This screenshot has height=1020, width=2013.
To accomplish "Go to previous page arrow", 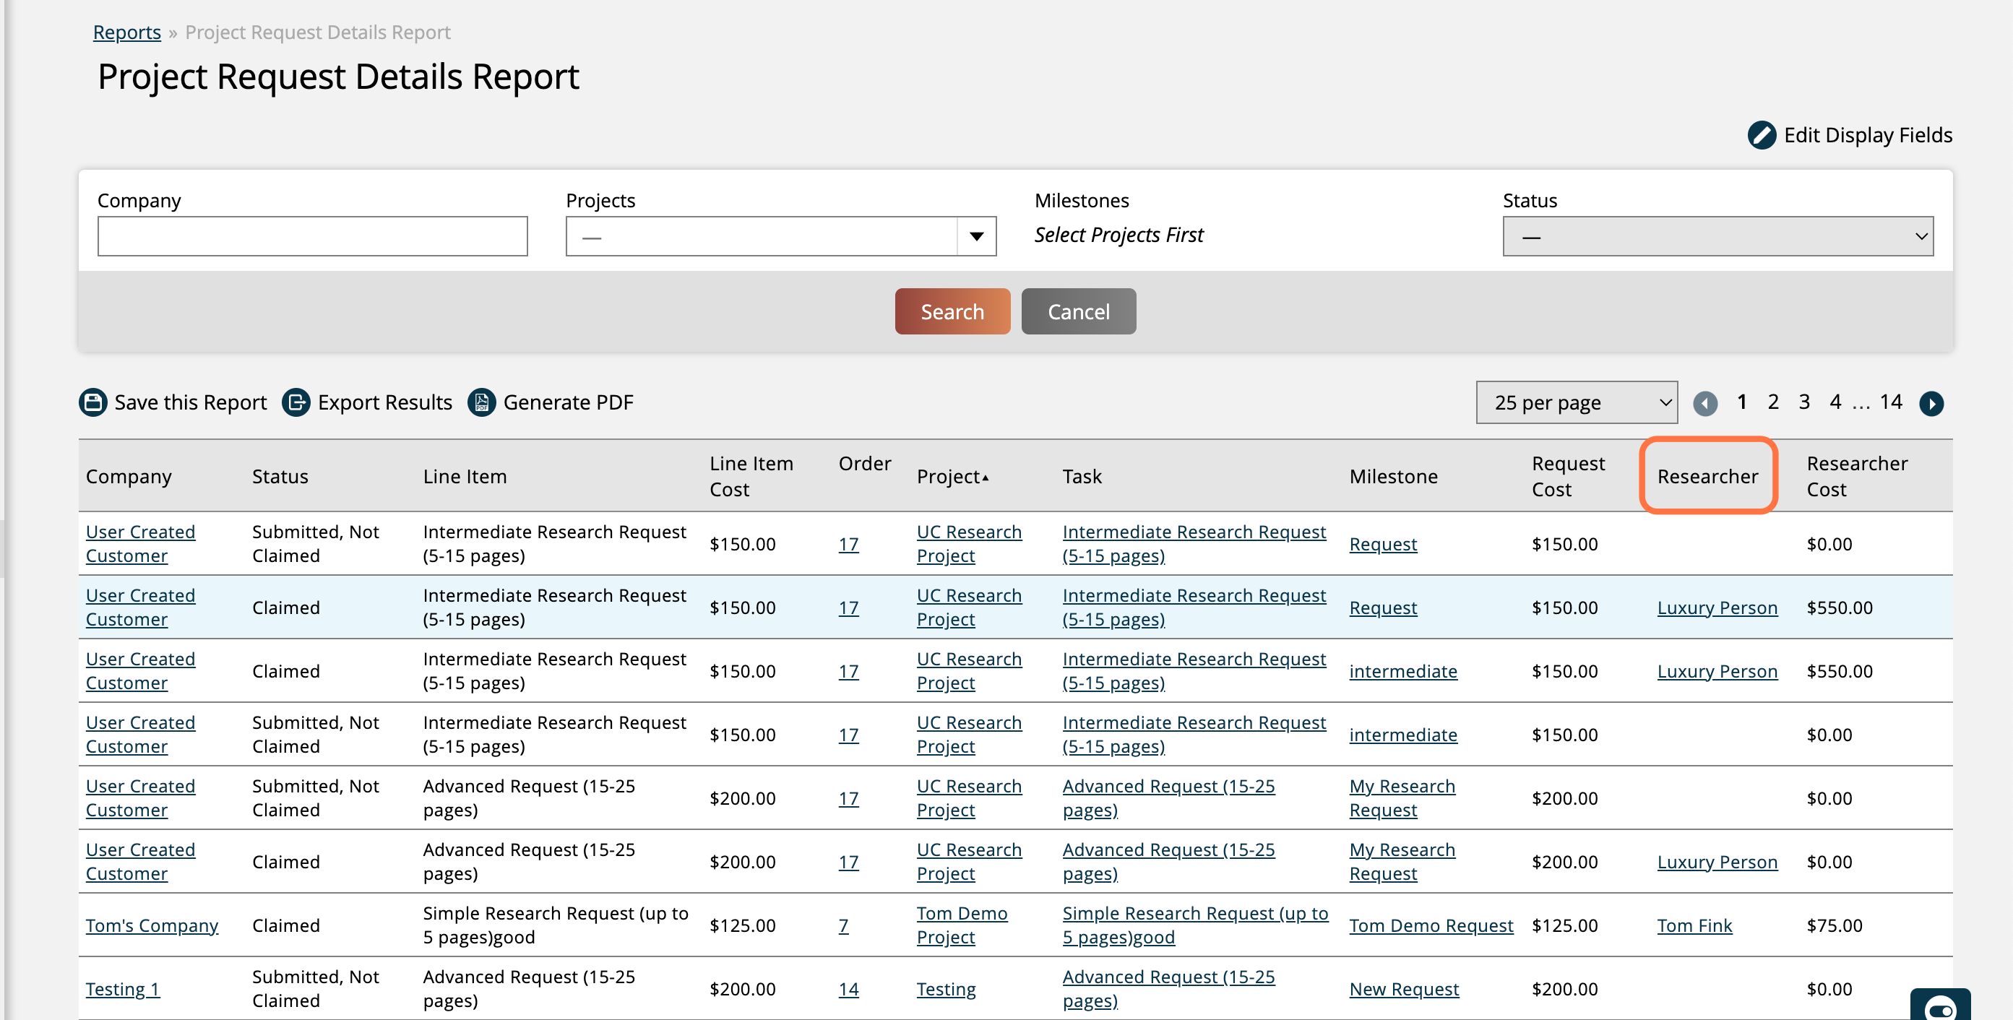I will click(1704, 403).
